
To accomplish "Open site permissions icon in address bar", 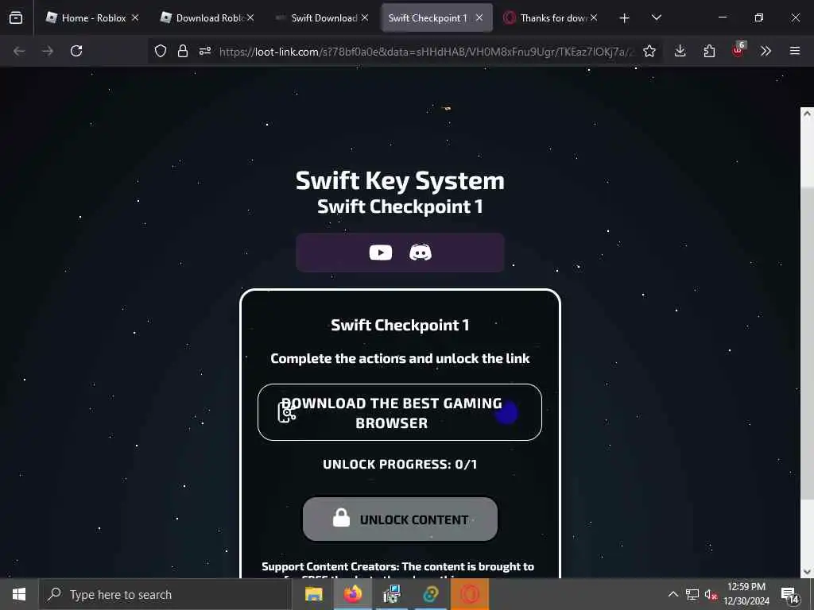I will [x=205, y=51].
